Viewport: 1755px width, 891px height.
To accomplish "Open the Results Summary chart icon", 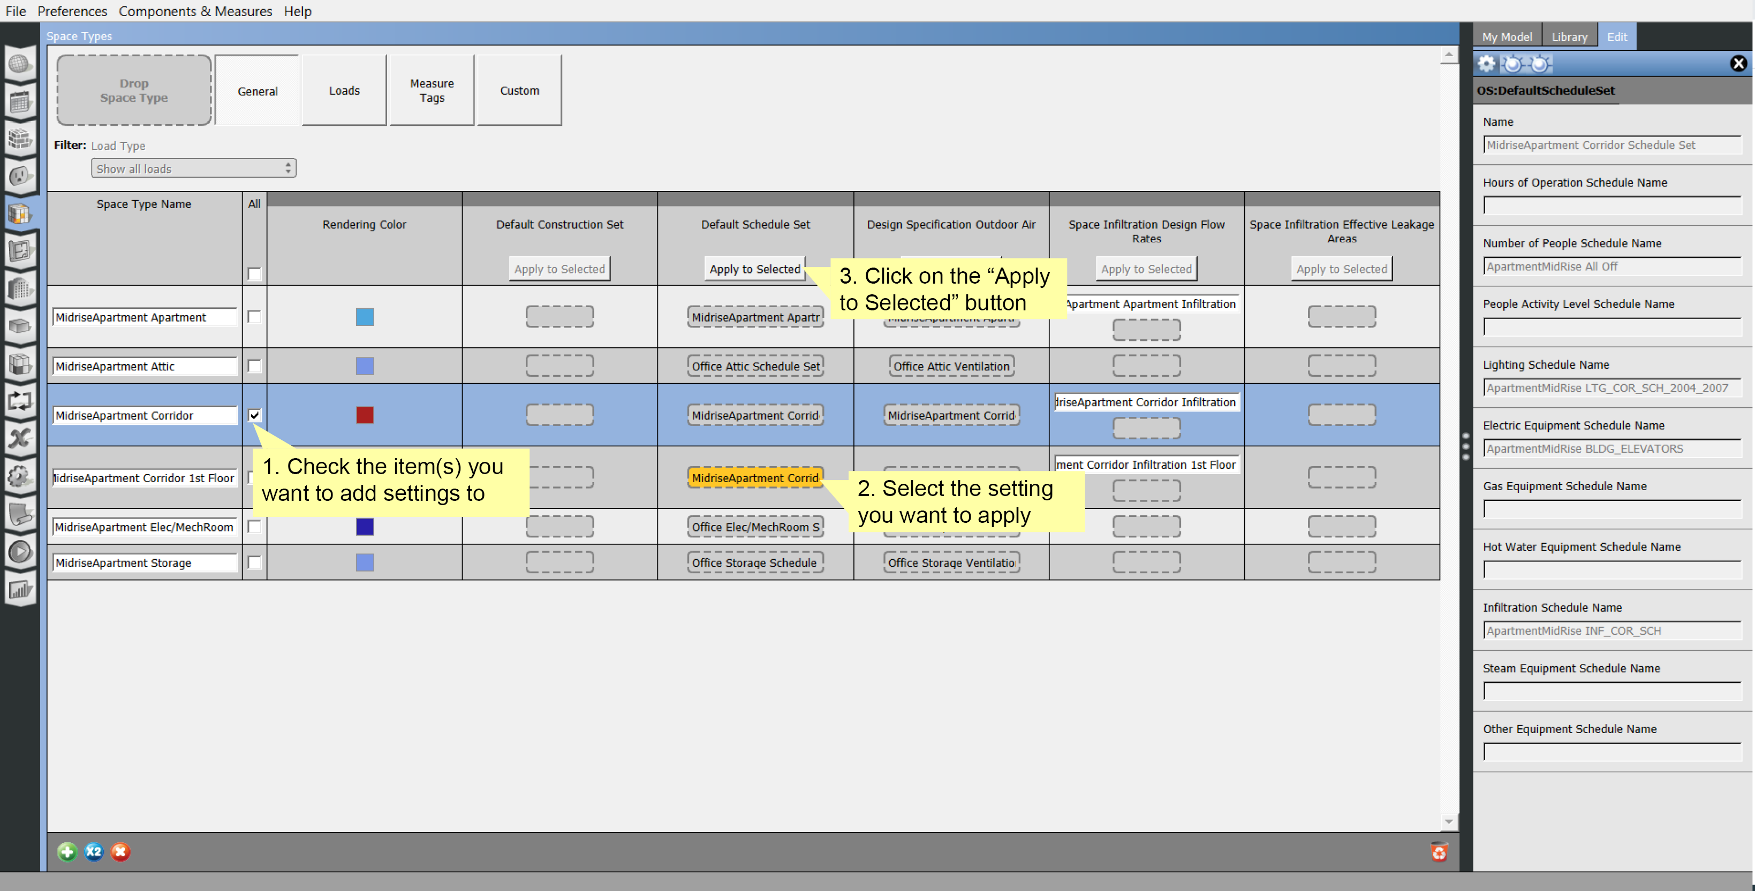I will pyautogui.click(x=20, y=588).
